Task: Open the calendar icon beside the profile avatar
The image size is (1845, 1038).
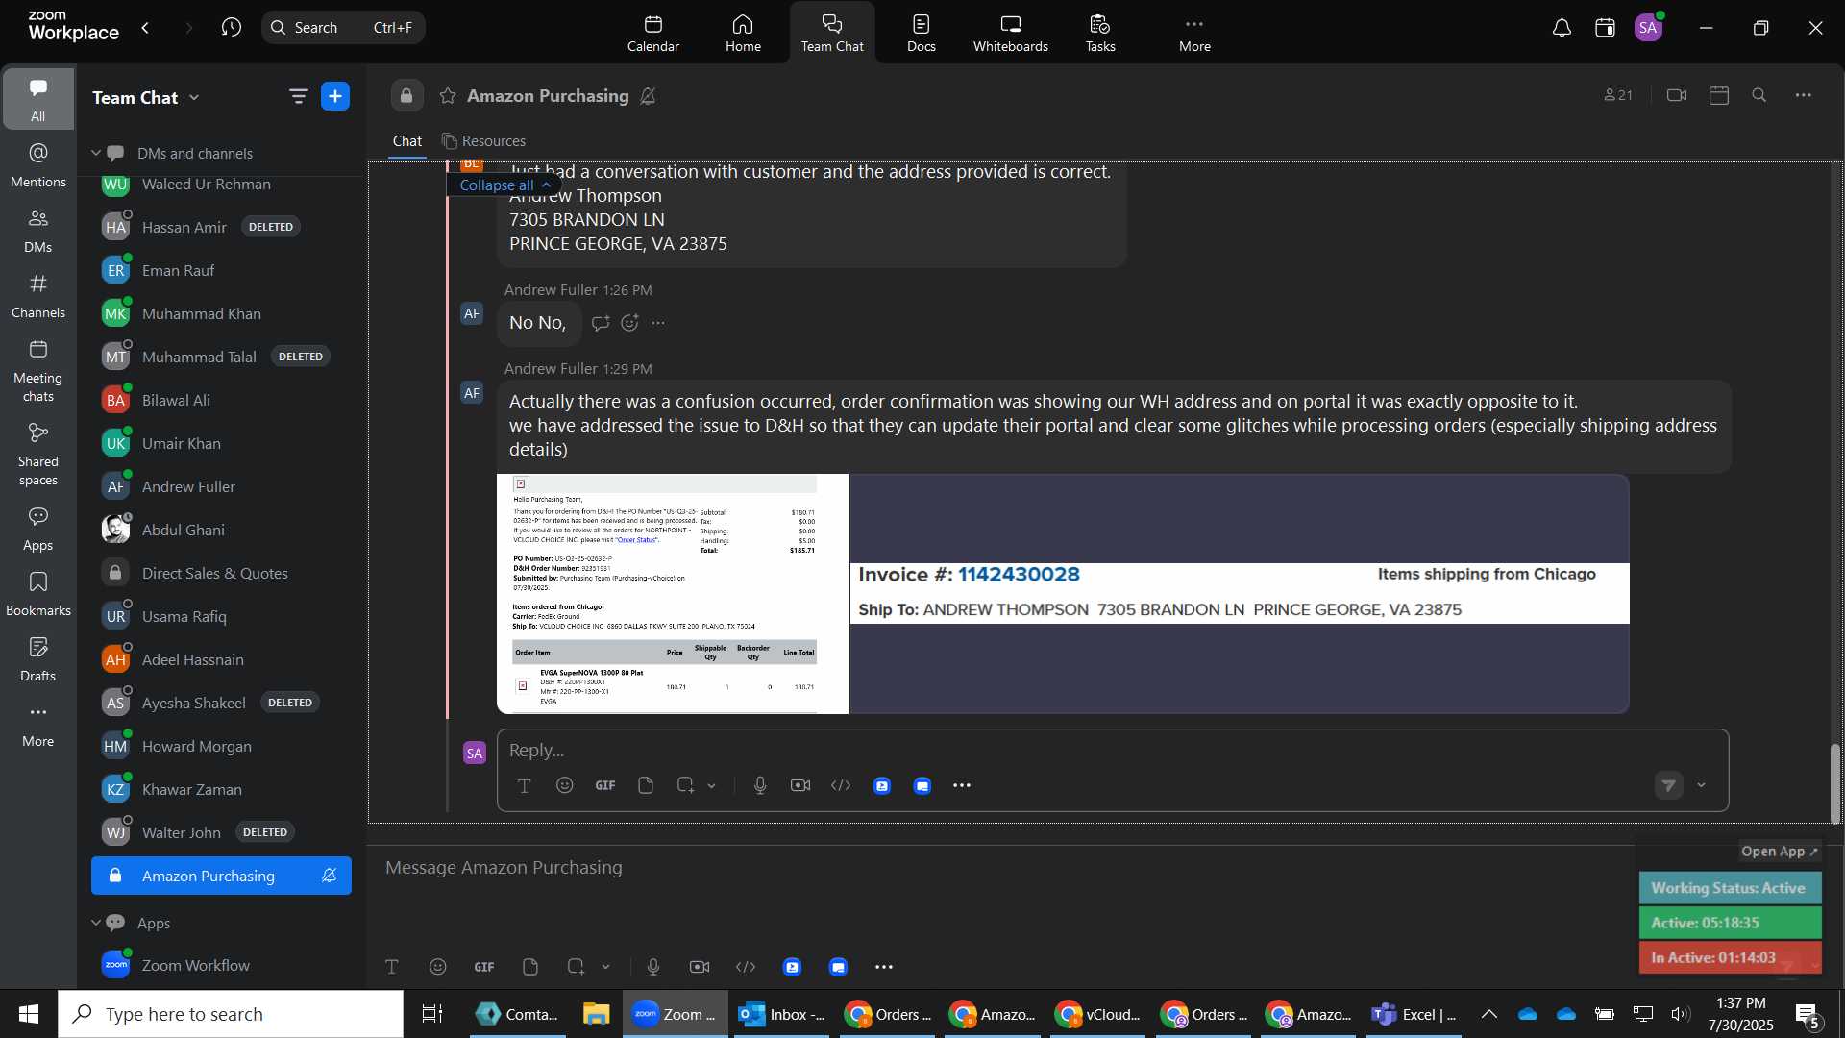Action: (1605, 28)
